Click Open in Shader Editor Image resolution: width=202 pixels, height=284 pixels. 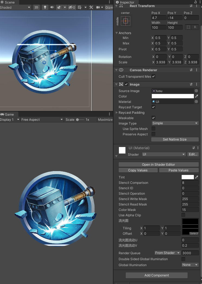point(158,164)
